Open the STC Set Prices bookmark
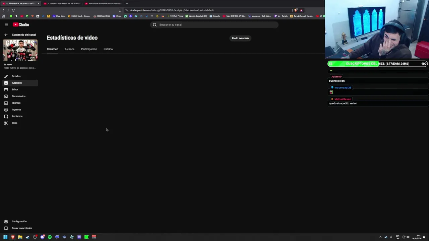429x241 pixels. (175, 16)
